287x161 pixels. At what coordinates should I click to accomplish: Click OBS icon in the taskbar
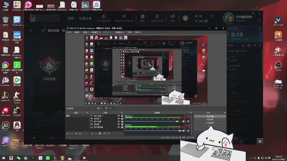pyautogui.click(x=77, y=158)
